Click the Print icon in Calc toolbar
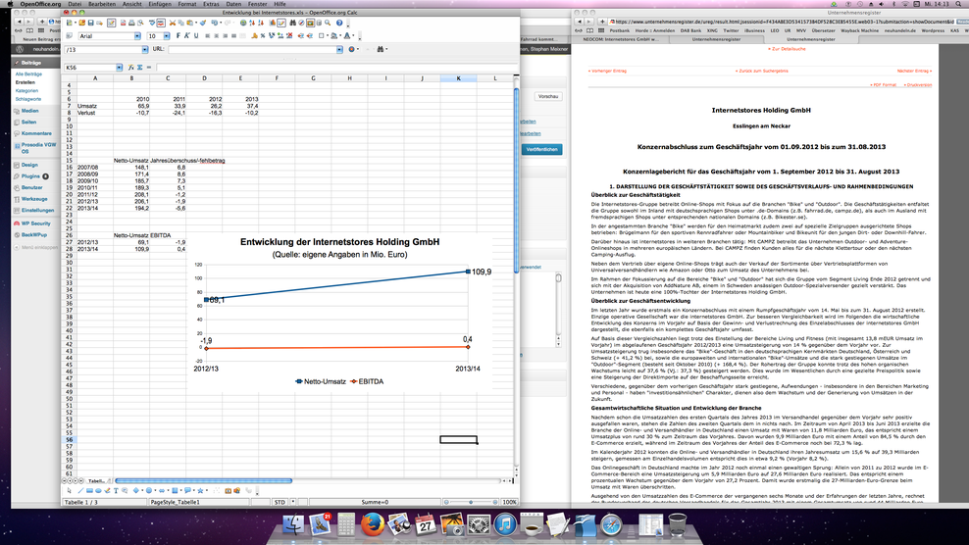Viewport: 969px width, 545px height. pyautogui.click(x=131, y=23)
